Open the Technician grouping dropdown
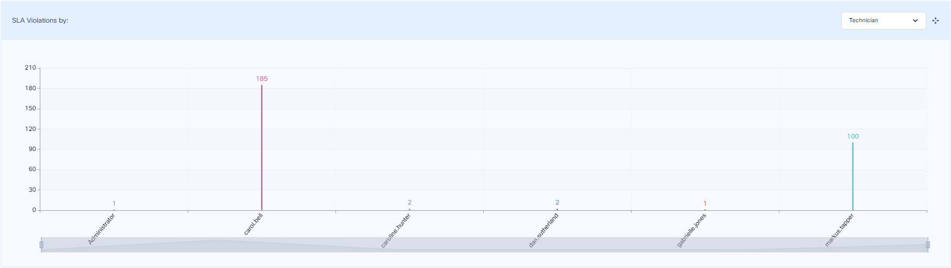 click(x=883, y=21)
